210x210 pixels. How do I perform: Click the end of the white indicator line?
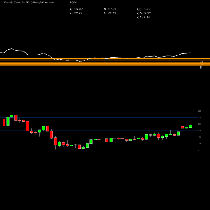pos(190,52)
